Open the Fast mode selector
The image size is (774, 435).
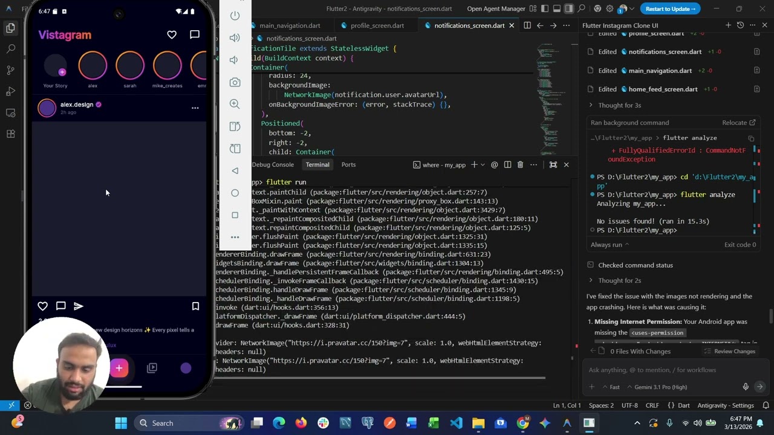(611, 387)
